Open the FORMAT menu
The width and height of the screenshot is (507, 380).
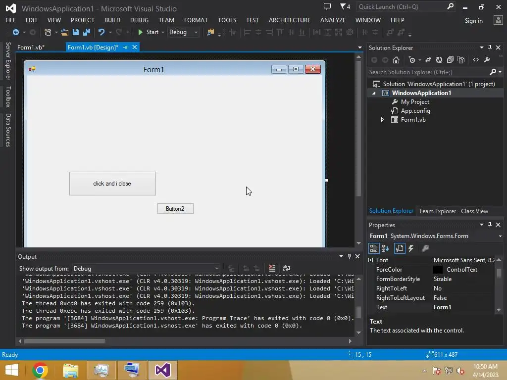(196, 20)
